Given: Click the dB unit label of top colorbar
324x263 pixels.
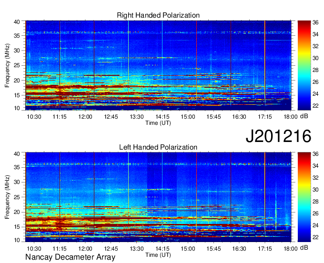Looking at the screenshot, I should 304,116.
